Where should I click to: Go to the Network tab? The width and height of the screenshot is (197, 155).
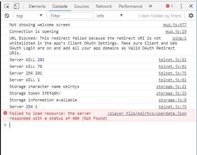pyautogui.click(x=104, y=6)
